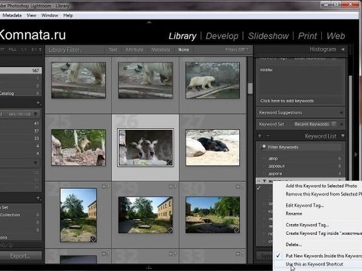Viewport: 362px width, 271px height.
Task: Select the sleeping black animal thumbnail in cell 27
Action: pyautogui.click(x=213, y=148)
